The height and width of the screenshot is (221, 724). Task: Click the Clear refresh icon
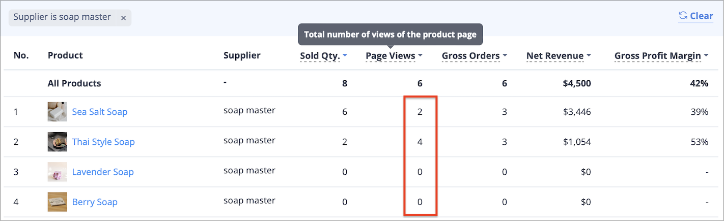[x=683, y=16]
